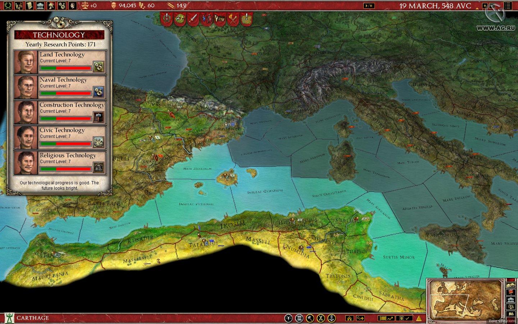Toggle game play/pause
This screenshot has width=518, height=324.
point(369,5)
